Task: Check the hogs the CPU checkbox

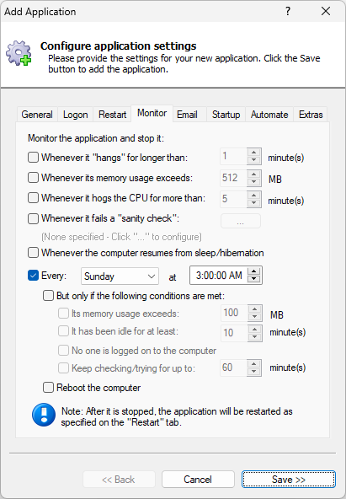Action: coord(33,197)
